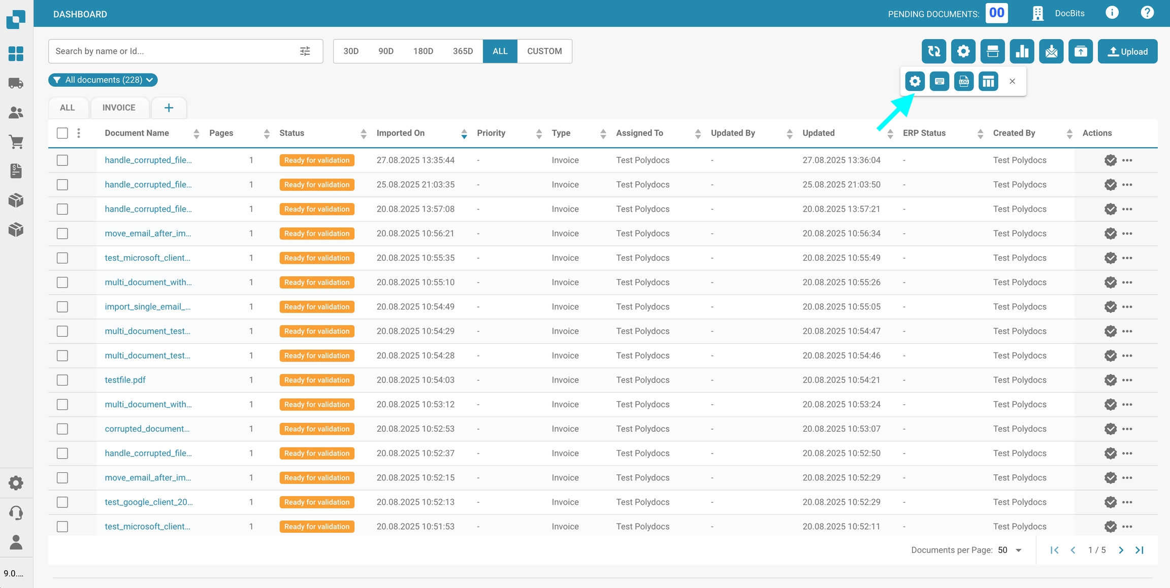Switch to the INVOICE tab
The height and width of the screenshot is (588, 1170).
point(119,108)
